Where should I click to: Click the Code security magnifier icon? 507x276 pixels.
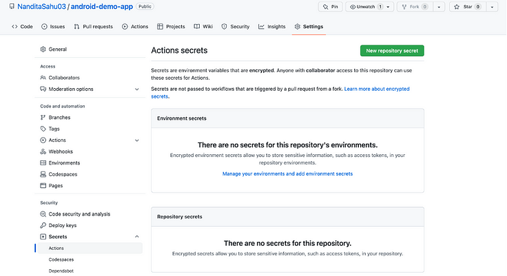43,214
